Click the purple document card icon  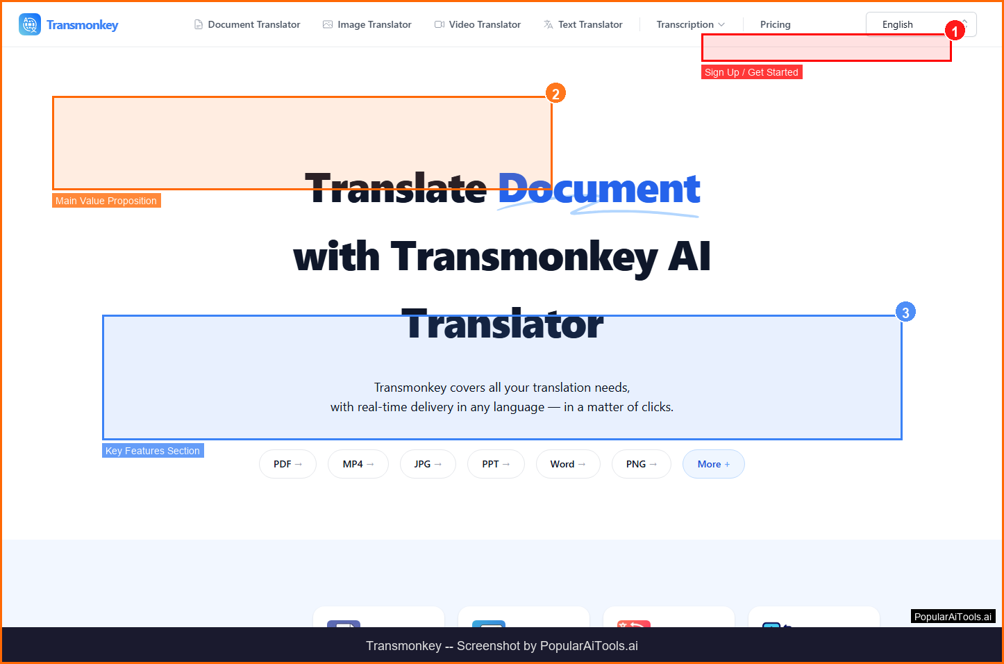344,624
